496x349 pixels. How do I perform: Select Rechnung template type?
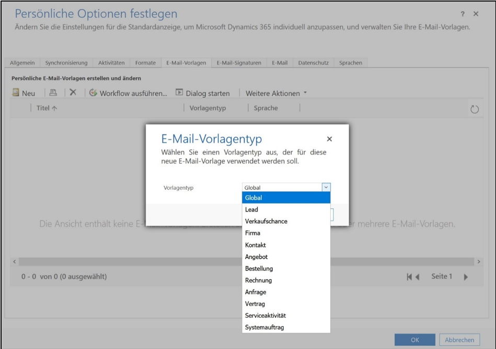click(x=286, y=280)
